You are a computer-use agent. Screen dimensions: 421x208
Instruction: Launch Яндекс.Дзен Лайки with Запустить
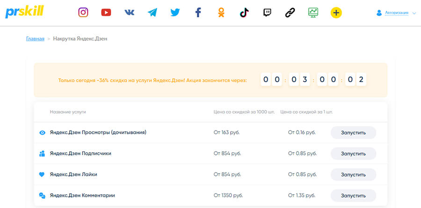(353, 174)
